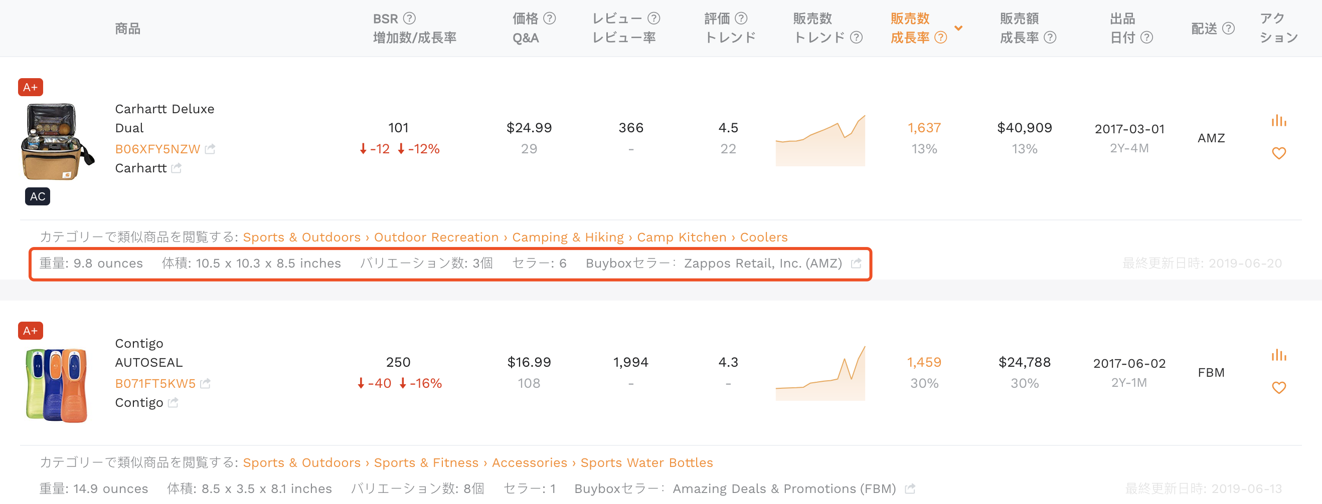
Task: Click the レビュー help question icon
Action: (653, 19)
